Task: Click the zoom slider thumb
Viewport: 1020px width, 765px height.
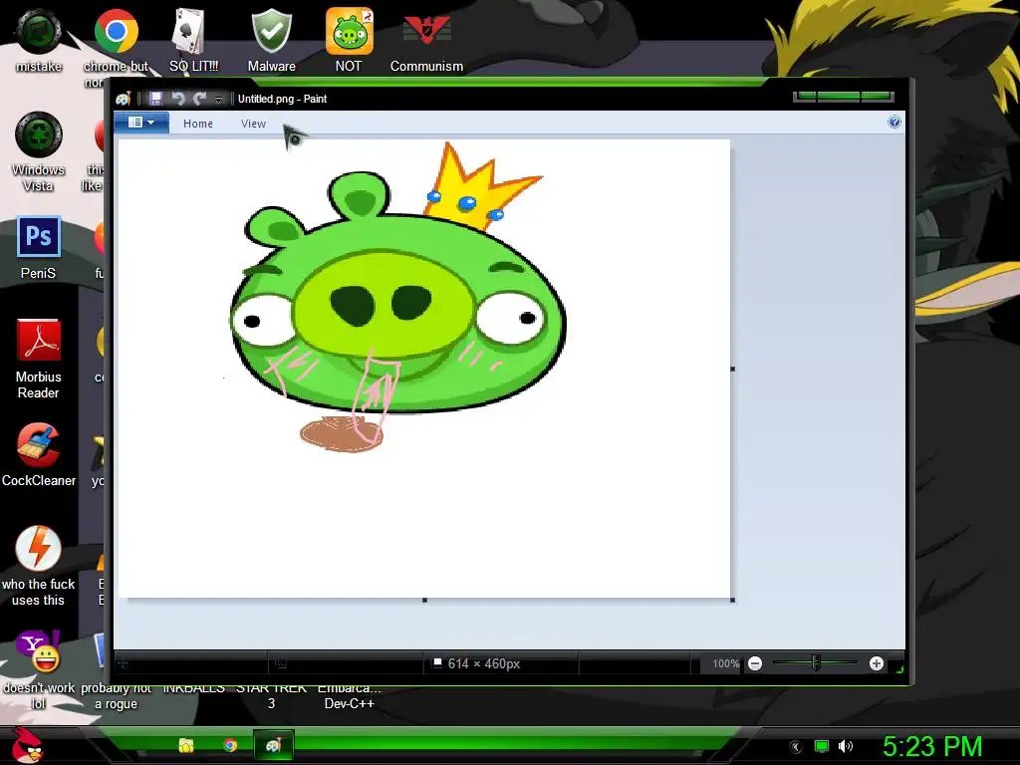Action: (816, 662)
